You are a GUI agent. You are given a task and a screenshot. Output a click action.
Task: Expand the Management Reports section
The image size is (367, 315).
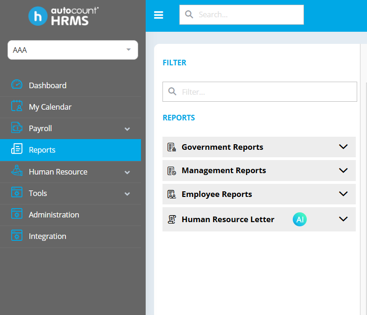point(343,170)
